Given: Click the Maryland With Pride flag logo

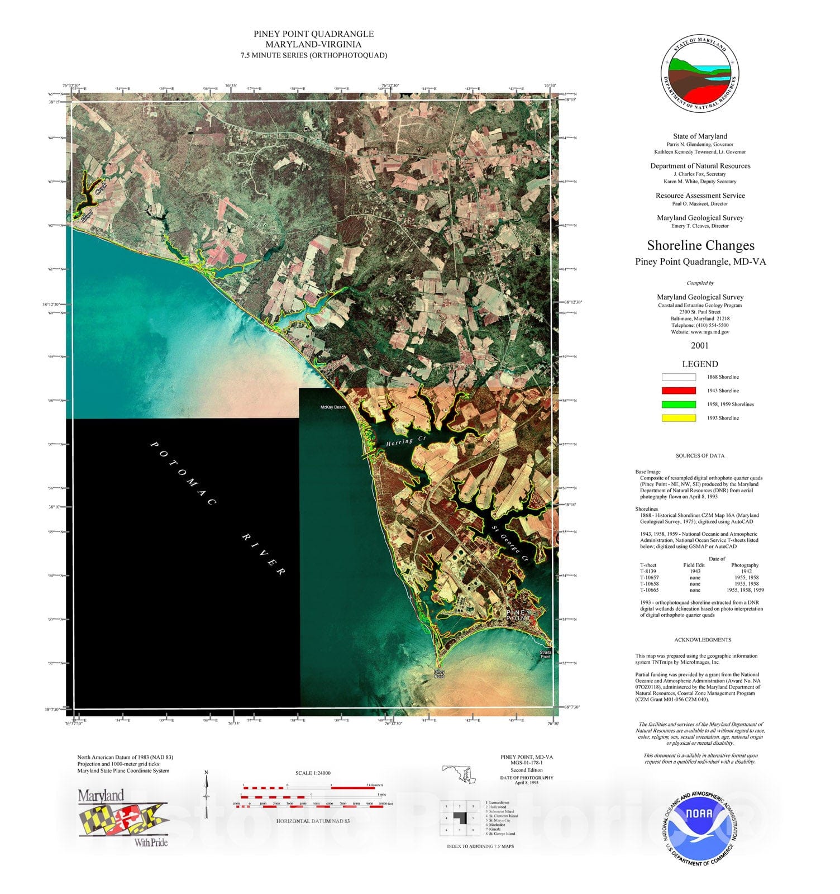Looking at the screenshot, I should (123, 819).
